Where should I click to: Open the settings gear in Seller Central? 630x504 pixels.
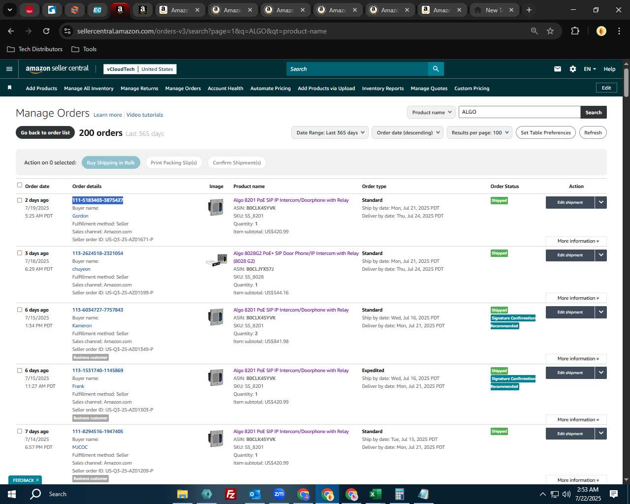(573, 69)
